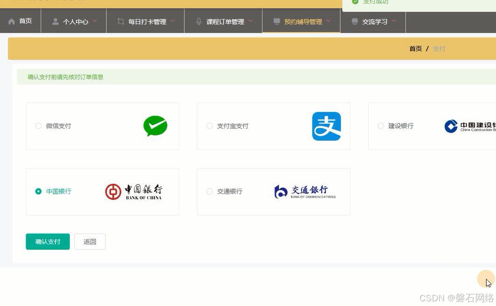Click the 支付 breadcrumb item
Image resolution: width=496 pixels, height=306 pixels.
pyautogui.click(x=439, y=49)
